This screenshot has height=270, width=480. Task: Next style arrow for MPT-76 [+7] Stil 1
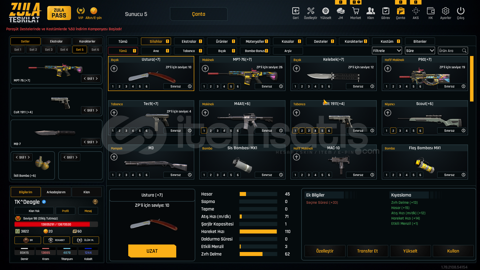[97, 78]
